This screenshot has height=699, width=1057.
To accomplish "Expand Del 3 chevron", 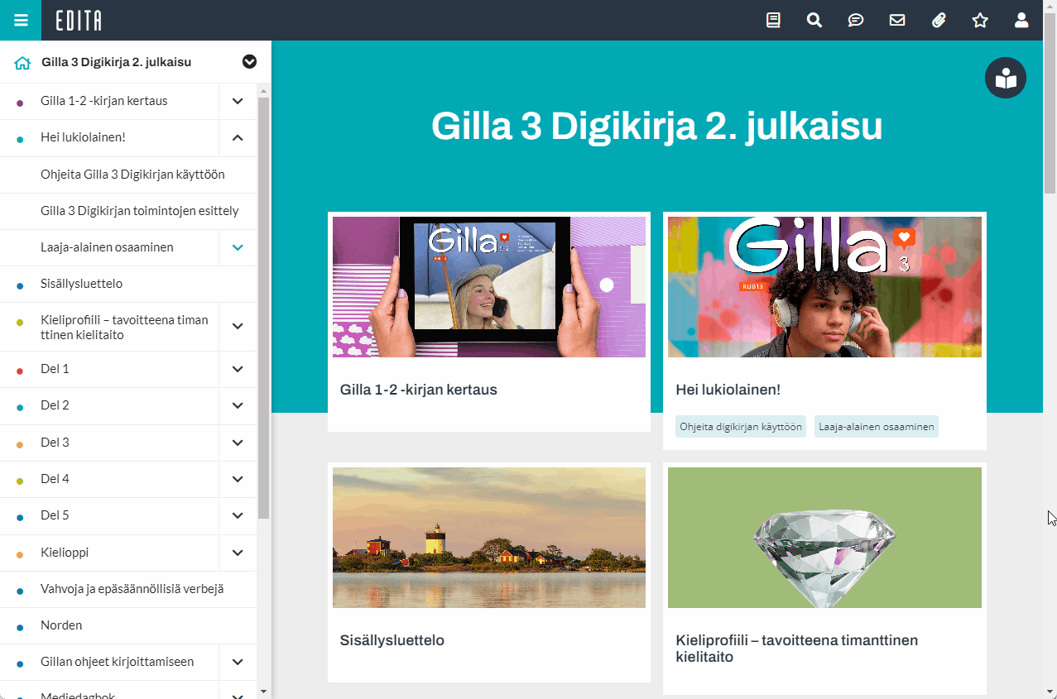I will click(238, 443).
